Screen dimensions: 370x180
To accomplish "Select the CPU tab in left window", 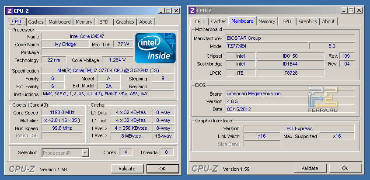I will pos(17,21).
